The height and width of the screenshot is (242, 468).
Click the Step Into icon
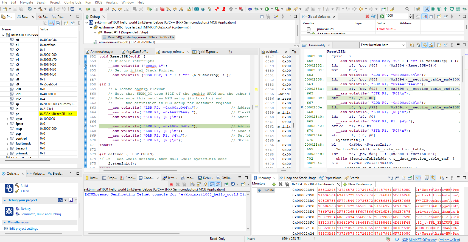pos(114,9)
